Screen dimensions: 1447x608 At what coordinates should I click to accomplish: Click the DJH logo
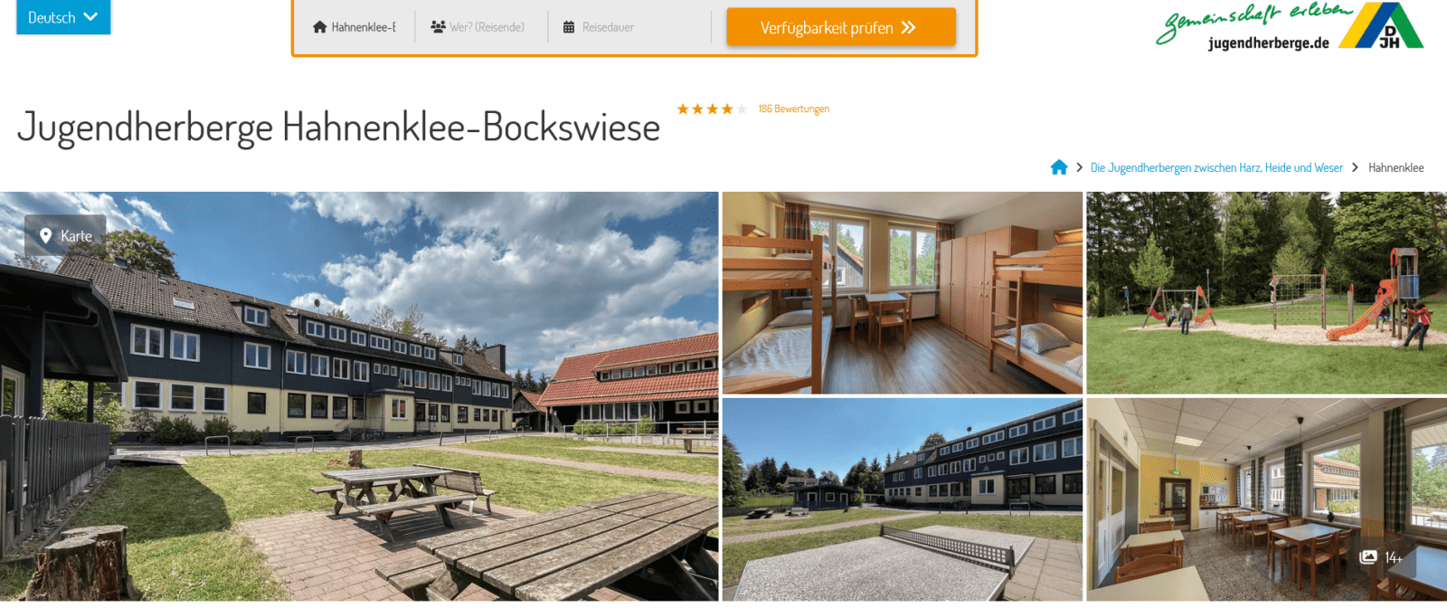click(1381, 26)
